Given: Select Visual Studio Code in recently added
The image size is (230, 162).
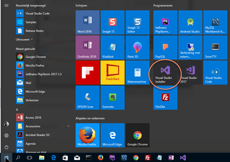Looking at the screenshot, I should (x=37, y=13).
